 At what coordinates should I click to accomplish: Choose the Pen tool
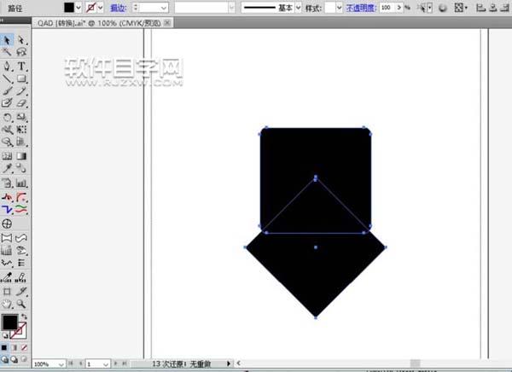7,66
